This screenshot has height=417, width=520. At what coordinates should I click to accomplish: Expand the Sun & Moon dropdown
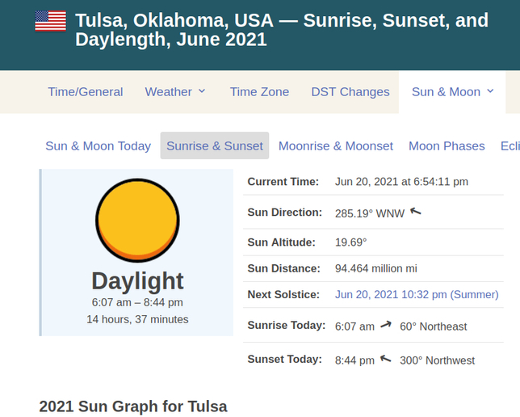[453, 92]
